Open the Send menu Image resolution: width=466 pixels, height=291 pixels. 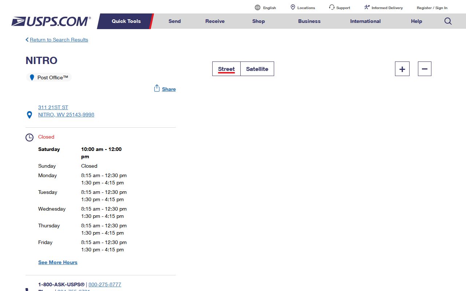coord(174,21)
